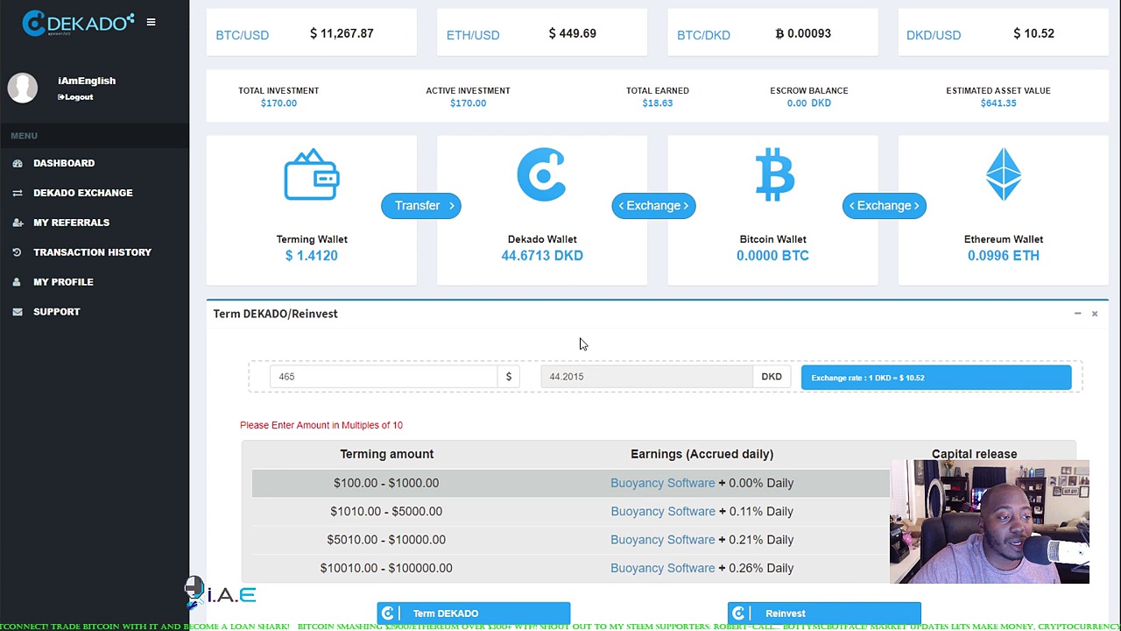Click the Estimated Asset Value $641.35
Viewport: 1121px width, 631px height.
pyautogui.click(x=998, y=103)
